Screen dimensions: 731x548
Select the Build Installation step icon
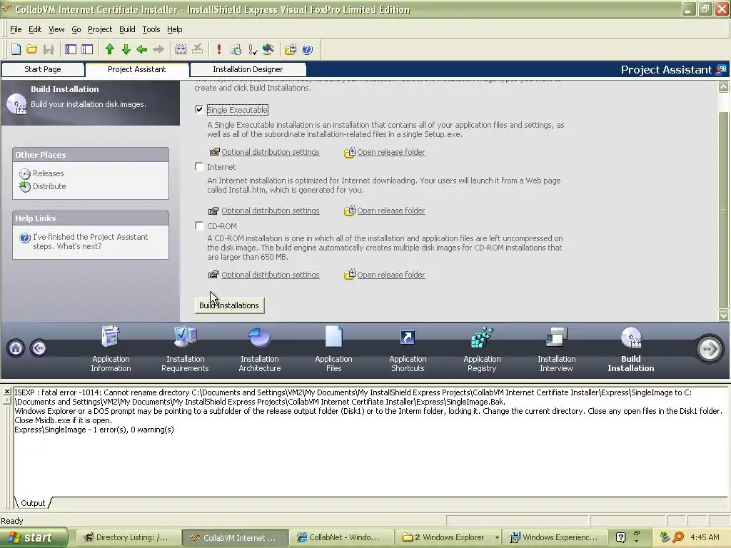[631, 349]
